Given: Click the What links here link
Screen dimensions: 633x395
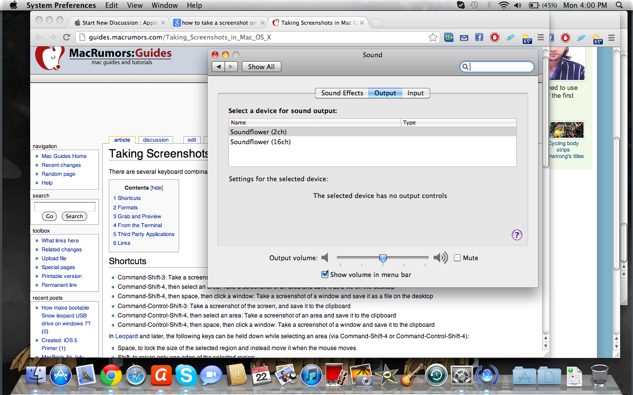Looking at the screenshot, I should [x=60, y=241].
